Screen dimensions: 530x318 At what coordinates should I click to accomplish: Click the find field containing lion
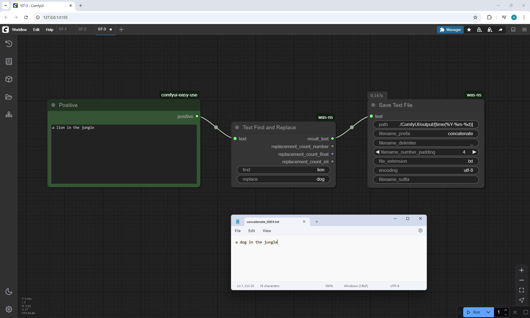[283, 170]
